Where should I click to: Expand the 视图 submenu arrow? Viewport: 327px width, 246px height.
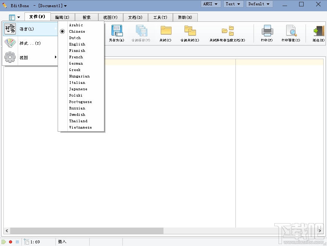55,57
